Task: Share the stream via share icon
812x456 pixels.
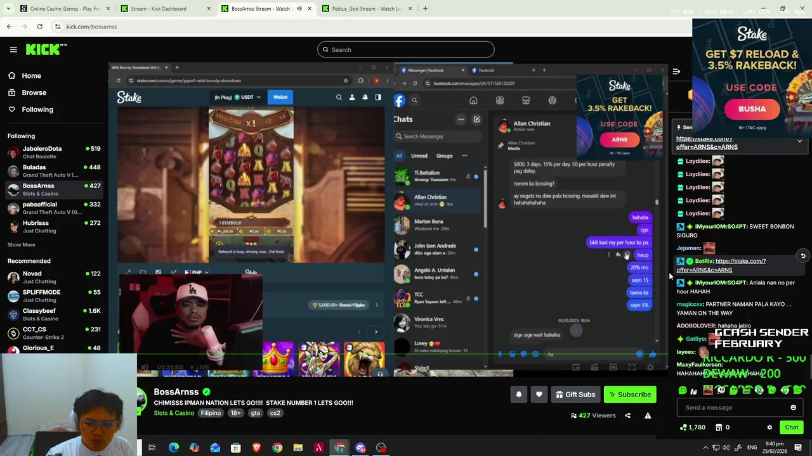Action: [627, 415]
